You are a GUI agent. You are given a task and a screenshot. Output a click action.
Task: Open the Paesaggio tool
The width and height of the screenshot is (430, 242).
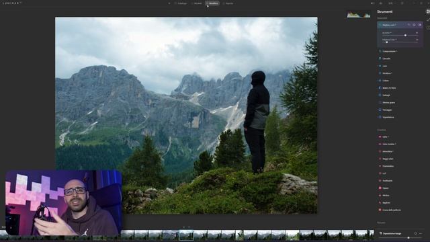tap(385, 110)
